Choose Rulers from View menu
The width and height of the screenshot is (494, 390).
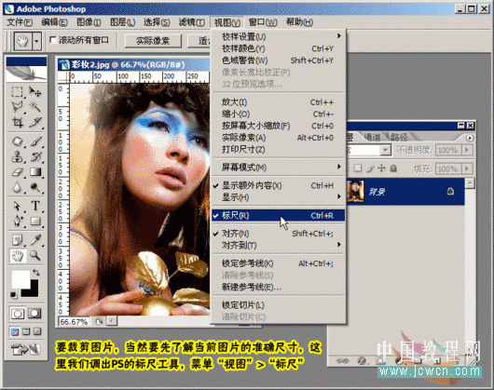pyautogui.click(x=279, y=215)
